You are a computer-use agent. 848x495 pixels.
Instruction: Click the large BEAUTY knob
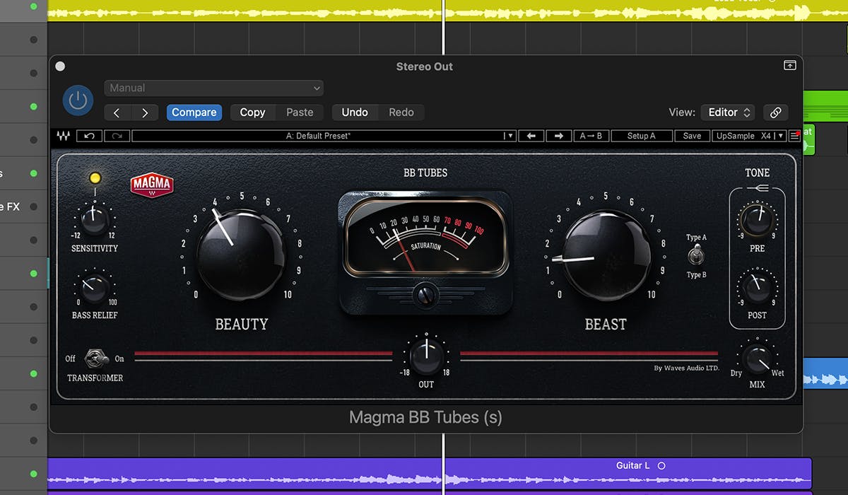tap(241, 253)
